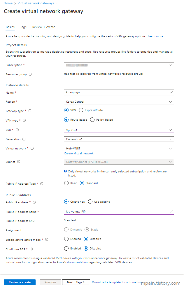Click info icon next to Virtual network
184x289 pixels.
pos(32,148)
